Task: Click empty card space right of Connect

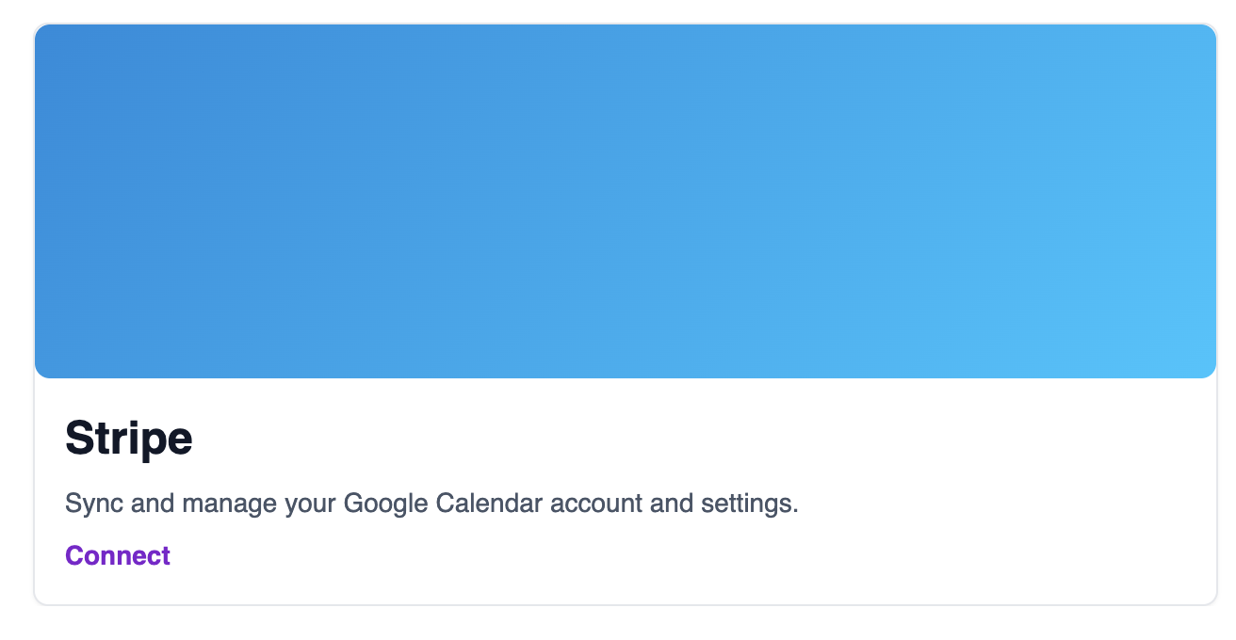Action: click(x=659, y=557)
